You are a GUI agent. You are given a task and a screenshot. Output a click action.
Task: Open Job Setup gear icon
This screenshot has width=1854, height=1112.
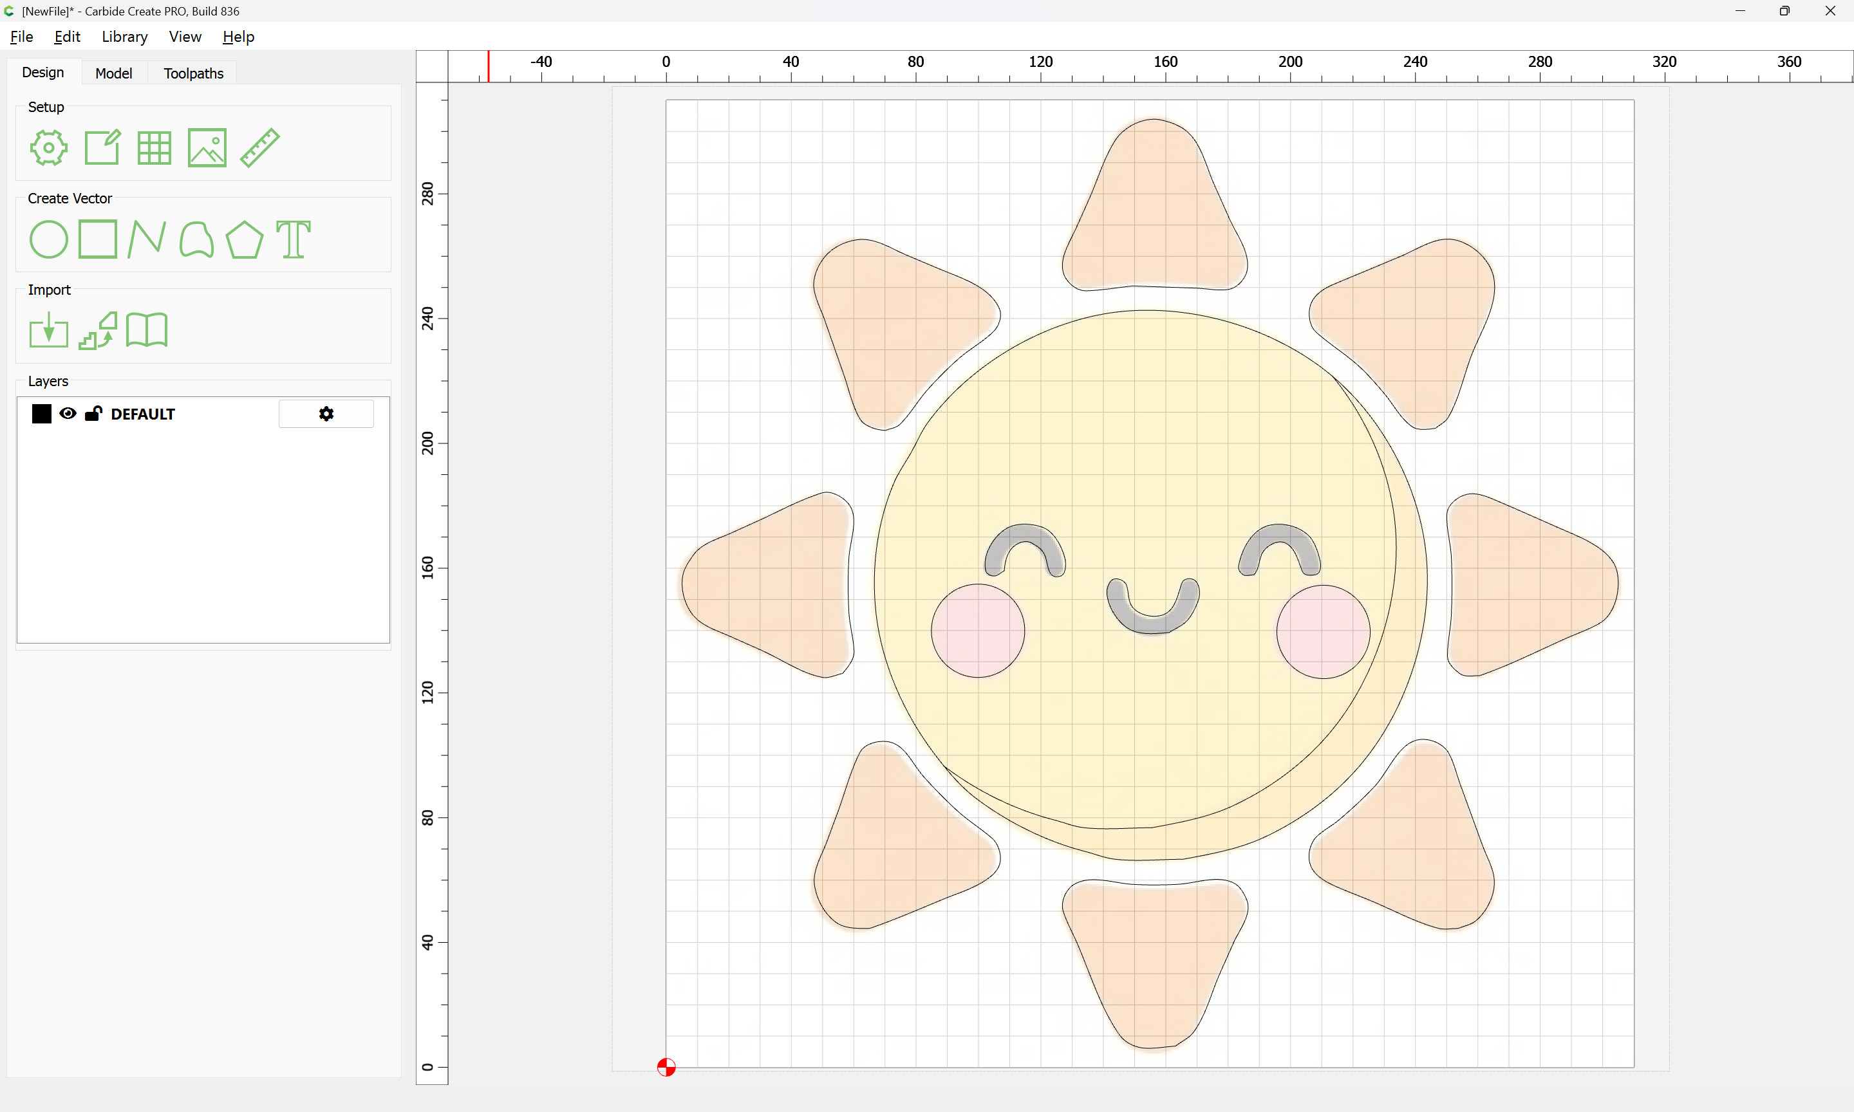(49, 147)
